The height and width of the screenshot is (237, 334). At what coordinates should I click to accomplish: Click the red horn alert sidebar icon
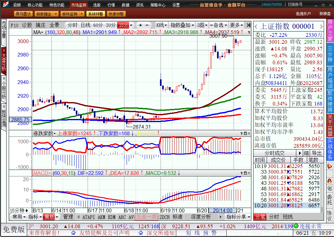pos(330,166)
